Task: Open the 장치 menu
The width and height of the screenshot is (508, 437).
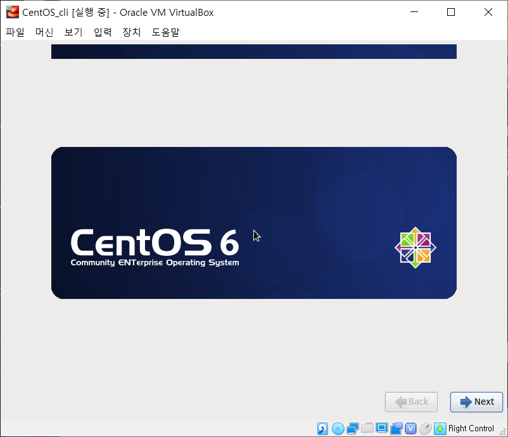Action: coord(132,32)
